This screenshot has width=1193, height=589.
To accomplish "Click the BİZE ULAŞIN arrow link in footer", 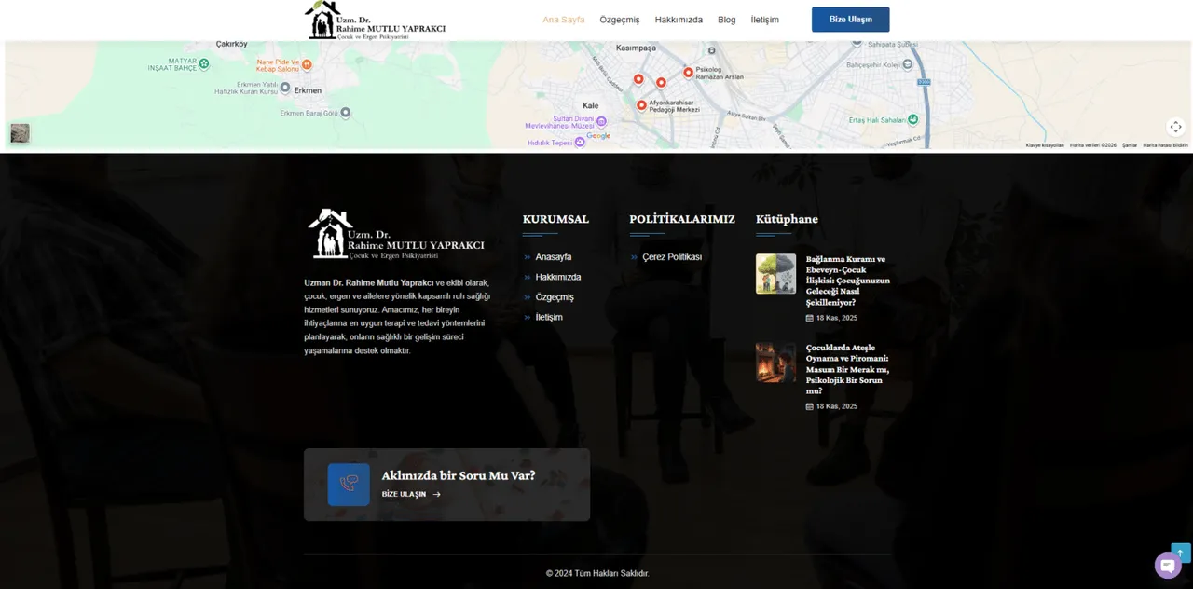I will point(411,494).
